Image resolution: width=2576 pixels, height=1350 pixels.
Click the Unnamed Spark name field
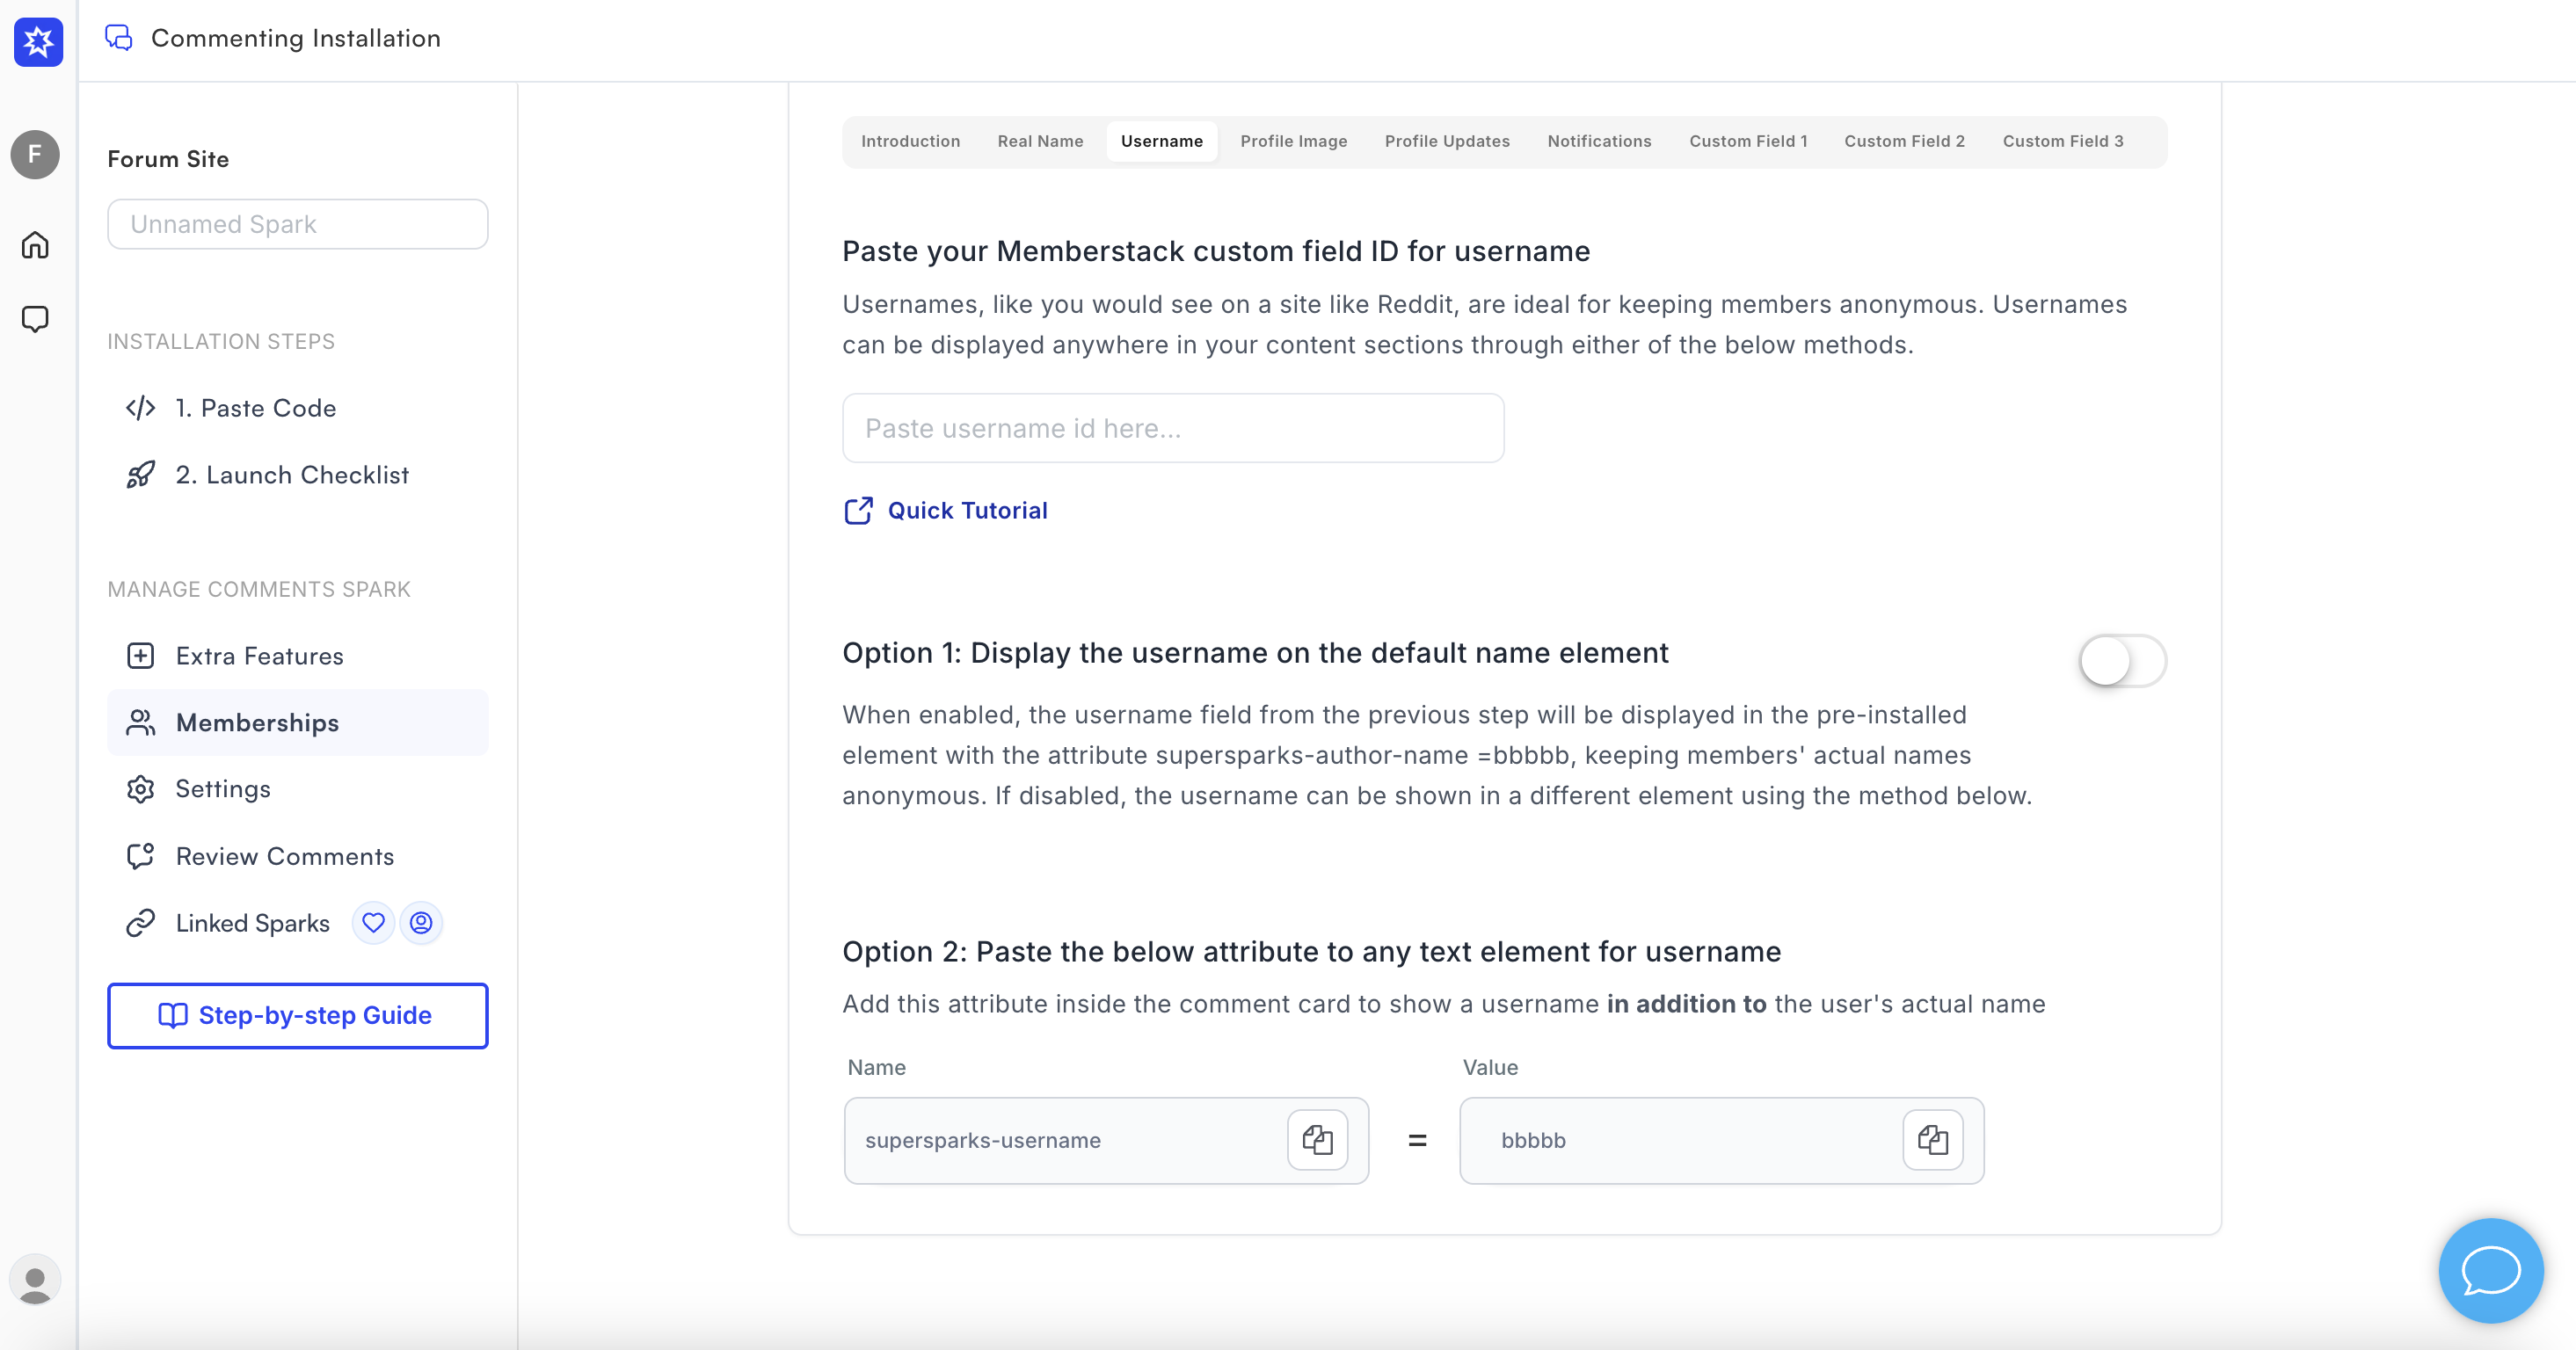click(x=298, y=224)
